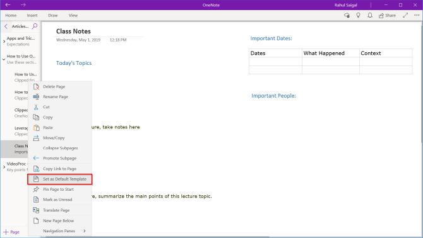Screen dimensions: 423x238
Task: Select Collapse Subpages menu entry
Action: point(60,148)
